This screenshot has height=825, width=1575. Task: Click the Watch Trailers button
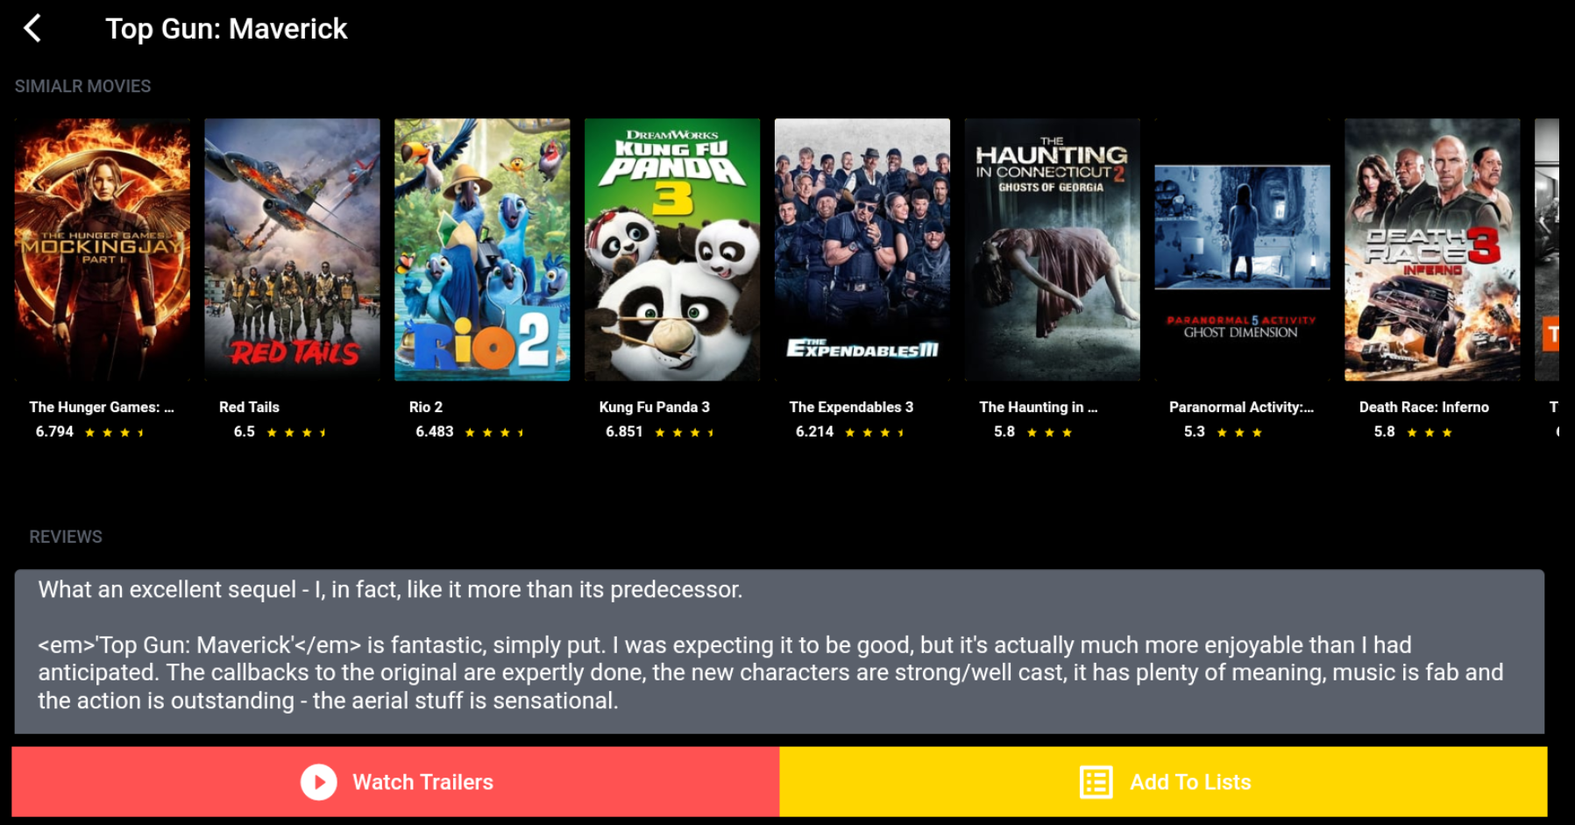tap(395, 782)
